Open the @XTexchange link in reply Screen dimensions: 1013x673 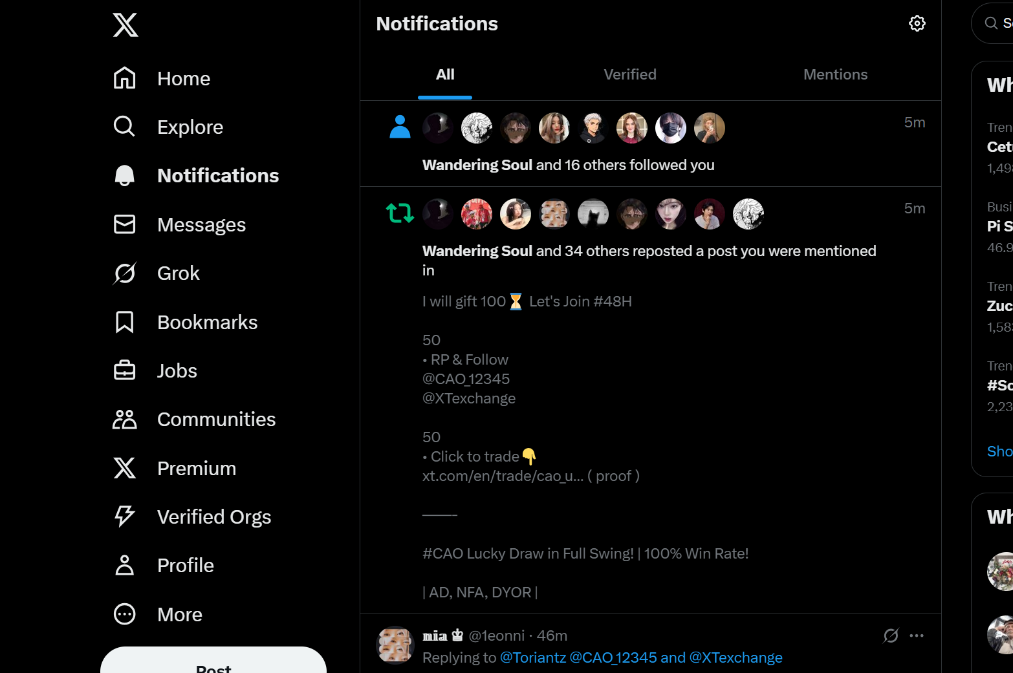pos(736,657)
